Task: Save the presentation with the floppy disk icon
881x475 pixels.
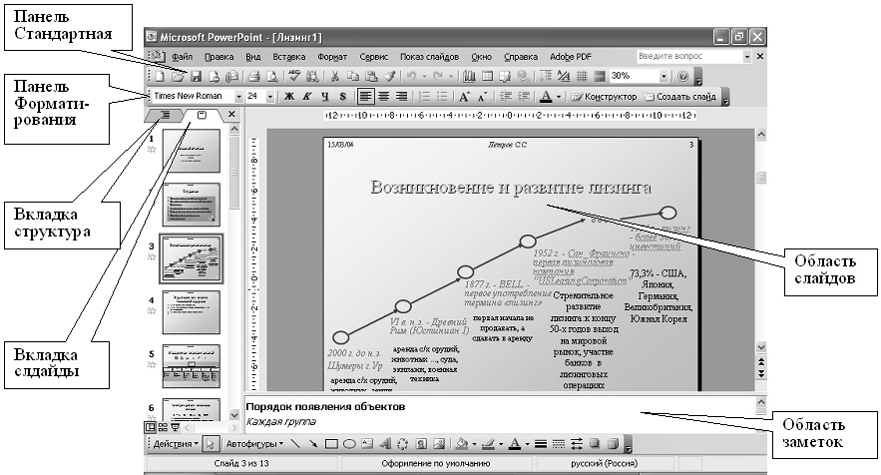Action: pyautogui.click(x=197, y=76)
